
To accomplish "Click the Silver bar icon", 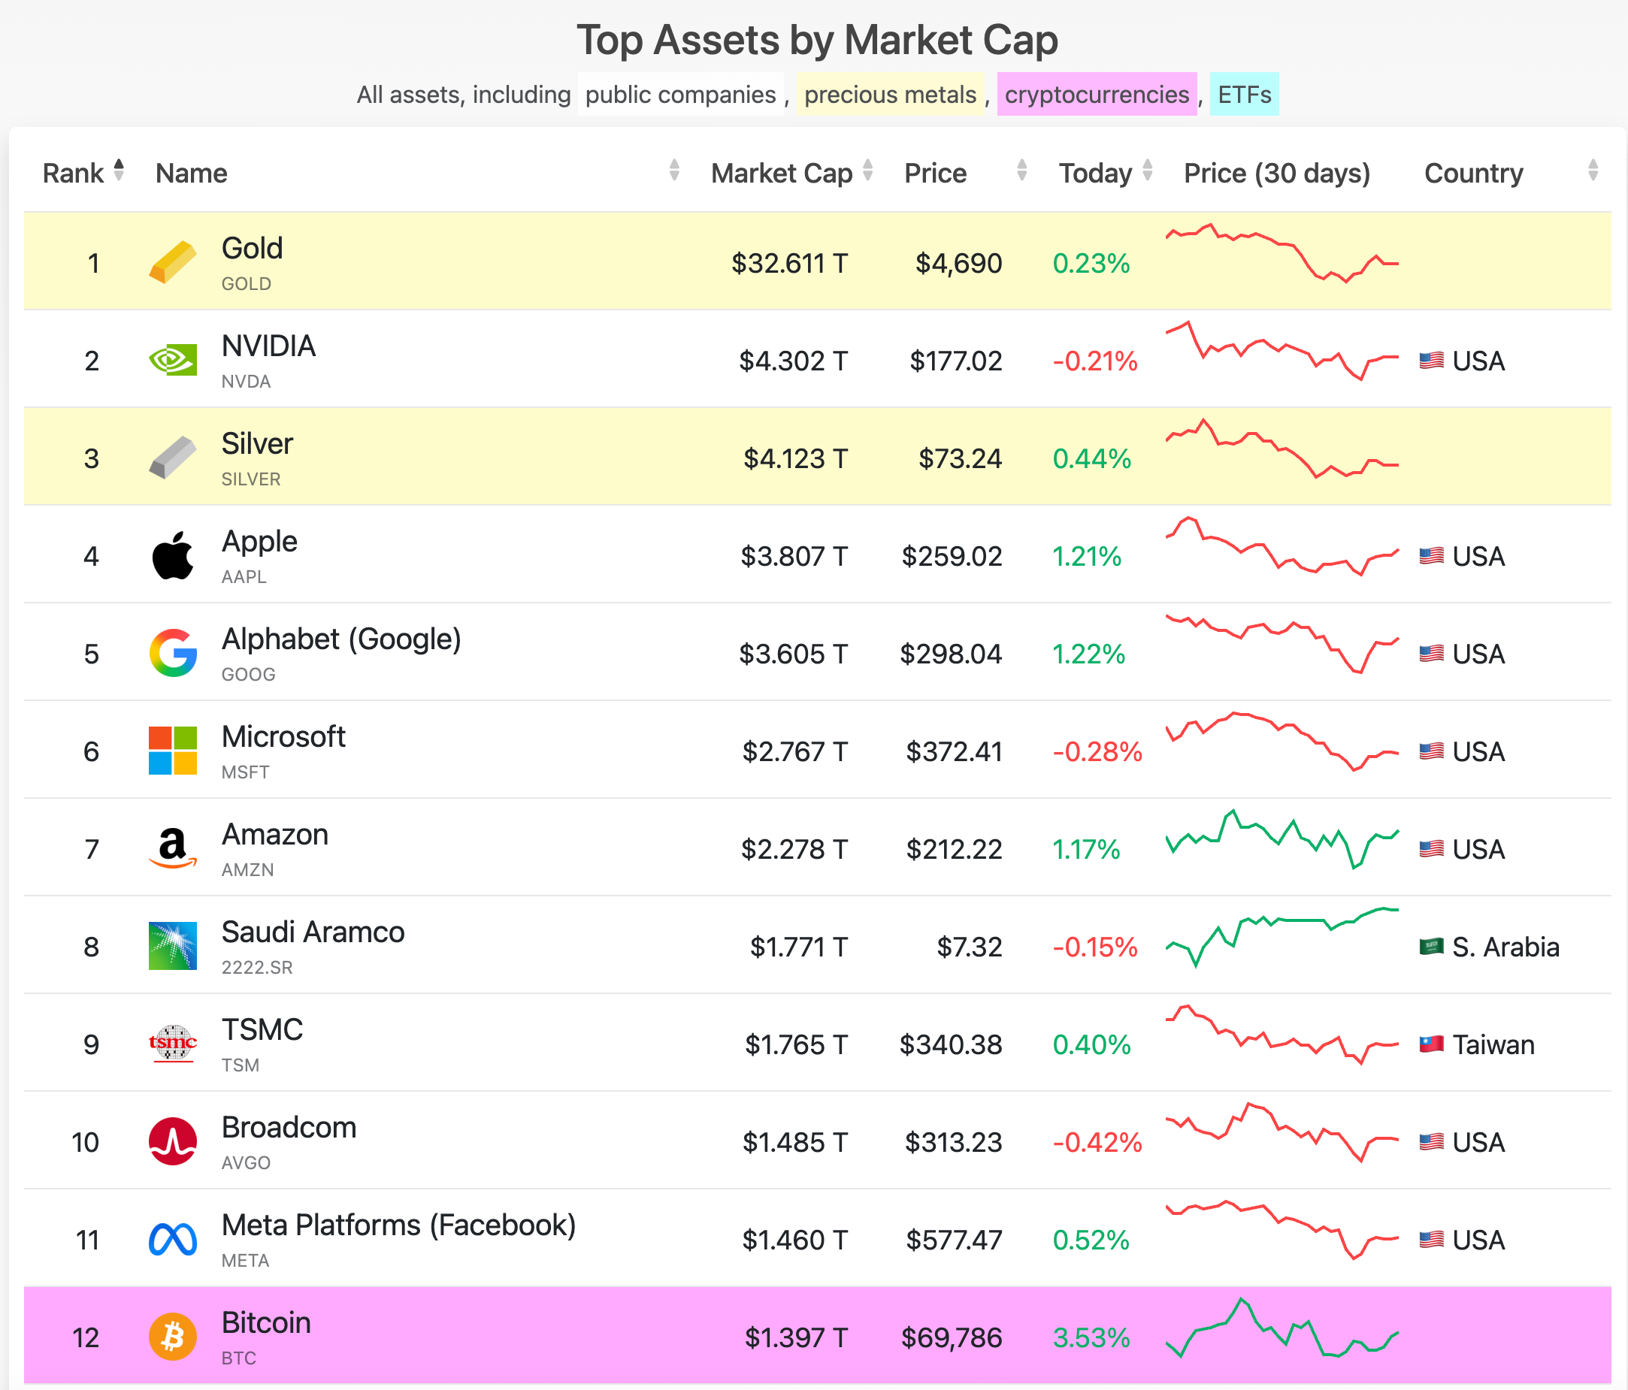I will (x=173, y=458).
